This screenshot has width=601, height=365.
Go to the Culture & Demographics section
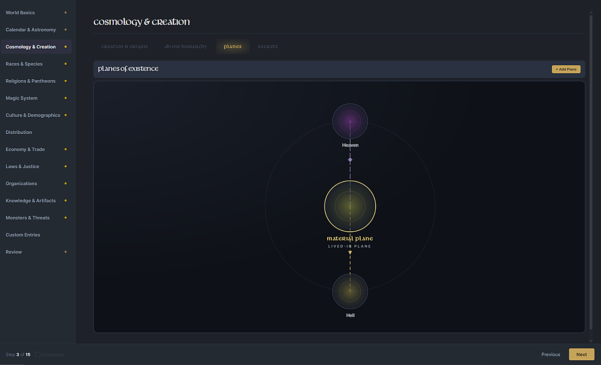tap(36, 115)
